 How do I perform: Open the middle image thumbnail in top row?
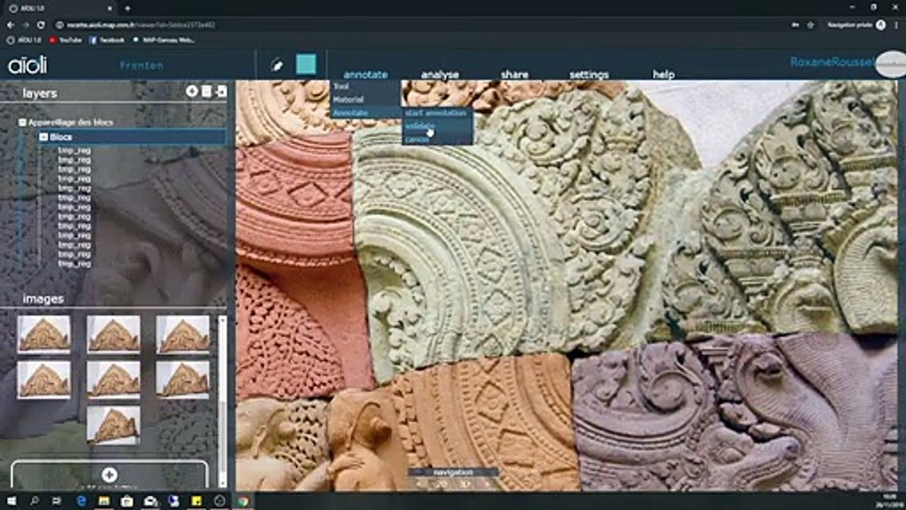point(113,334)
